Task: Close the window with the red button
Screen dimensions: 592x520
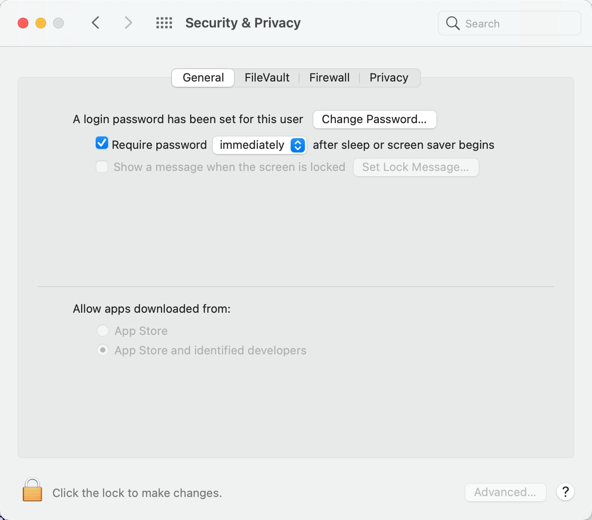Action: click(23, 23)
